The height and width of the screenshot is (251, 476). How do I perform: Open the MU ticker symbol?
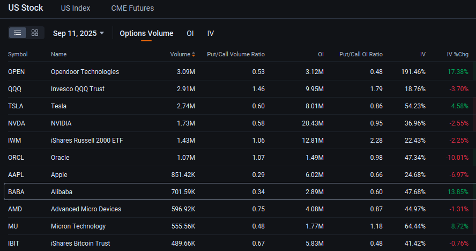point(13,226)
